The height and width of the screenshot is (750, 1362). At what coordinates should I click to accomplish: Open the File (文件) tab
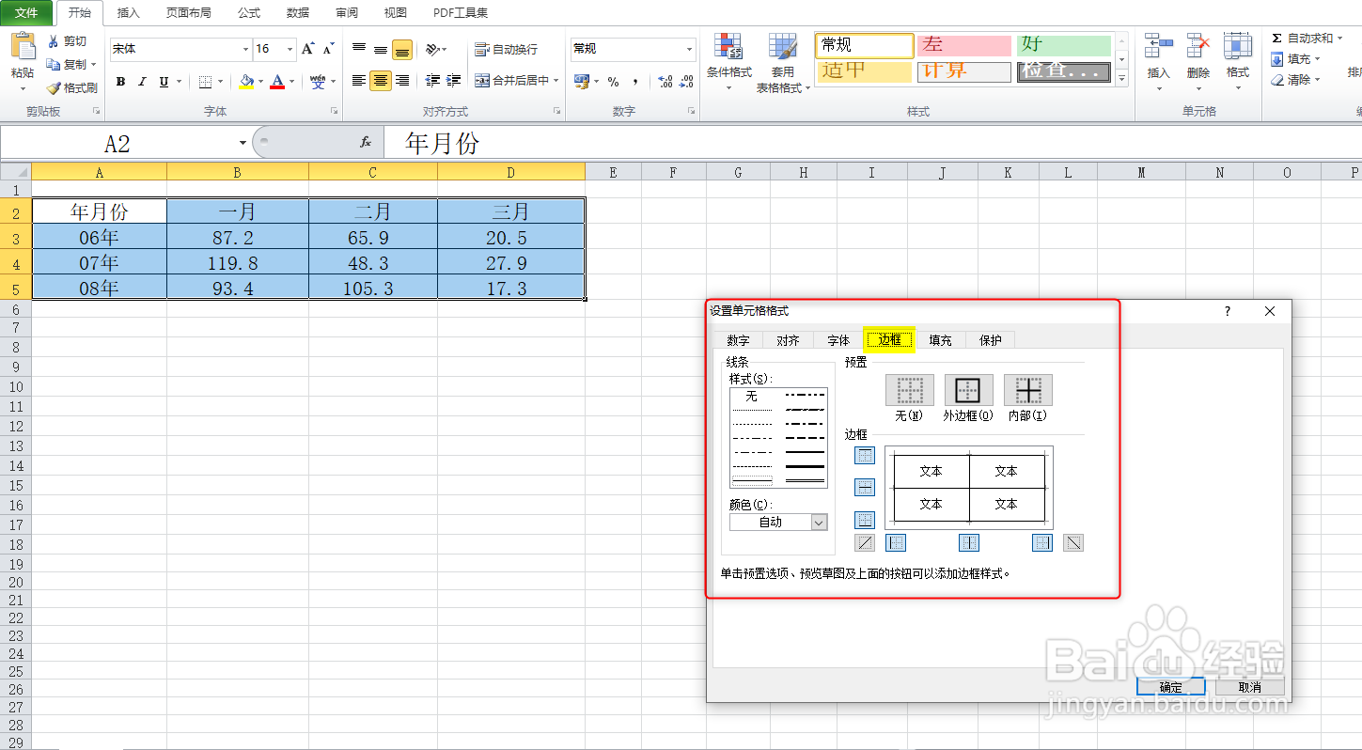coord(27,12)
